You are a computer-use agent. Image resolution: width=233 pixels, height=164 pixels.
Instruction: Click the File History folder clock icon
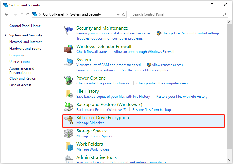point(69,94)
